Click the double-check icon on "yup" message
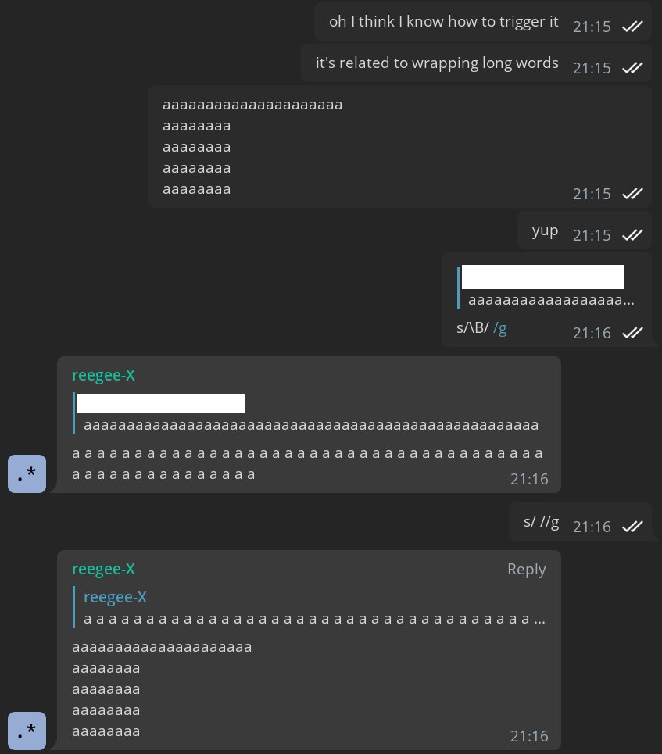 [632, 235]
